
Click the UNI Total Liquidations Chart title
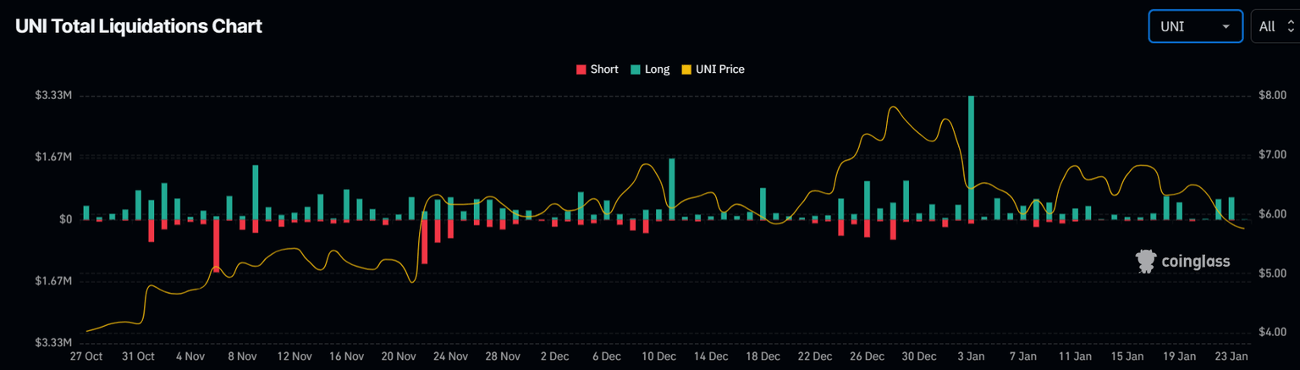pyautogui.click(x=139, y=26)
